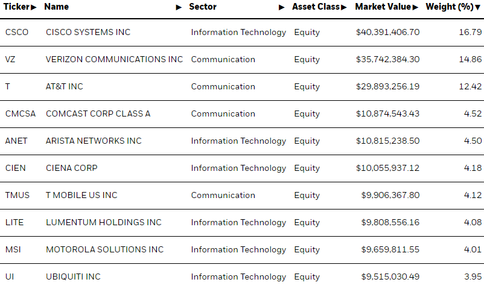Select the VERIZON COMMUNICATIONS INC row
The height and width of the screenshot is (288, 484).
tap(242, 60)
